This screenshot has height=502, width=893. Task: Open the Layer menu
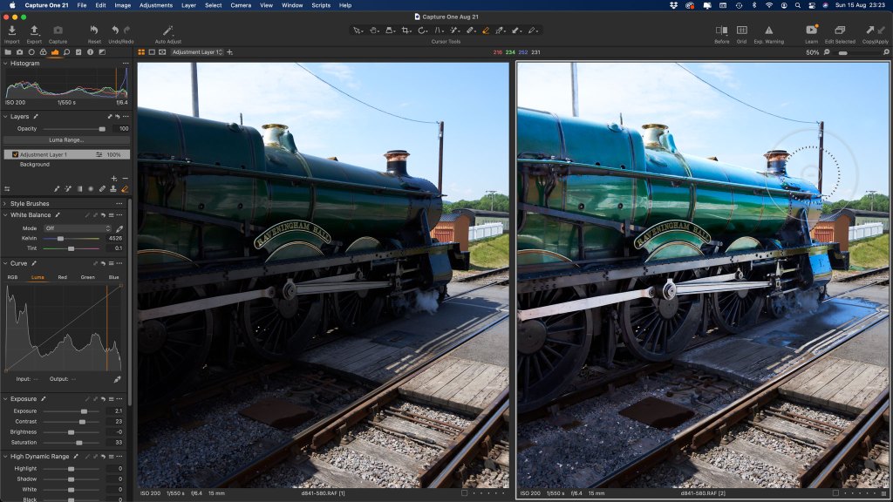tap(188, 5)
